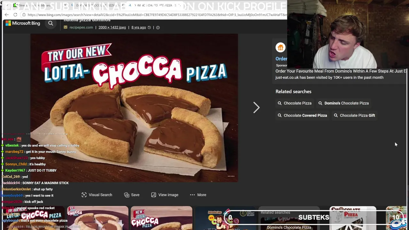This screenshot has height=230, width=409.
Task: Open the 2000 × 1432 jpeg size link
Action: coord(112,27)
